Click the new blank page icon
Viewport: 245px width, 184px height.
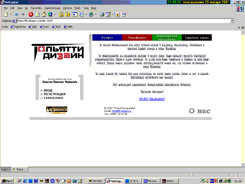pyautogui.click(x=6, y=14)
